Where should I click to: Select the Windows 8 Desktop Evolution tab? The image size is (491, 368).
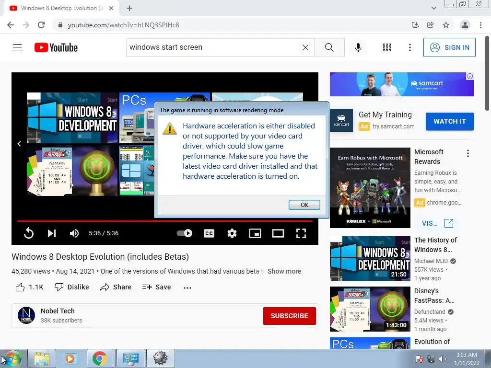pos(61,8)
